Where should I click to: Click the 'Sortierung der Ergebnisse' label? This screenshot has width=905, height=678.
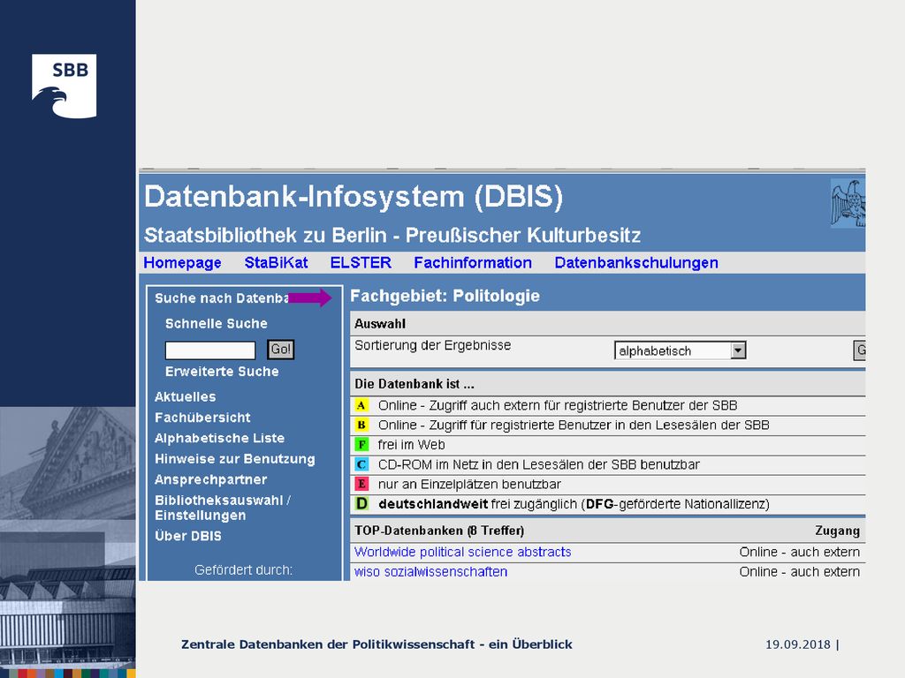[x=433, y=345]
